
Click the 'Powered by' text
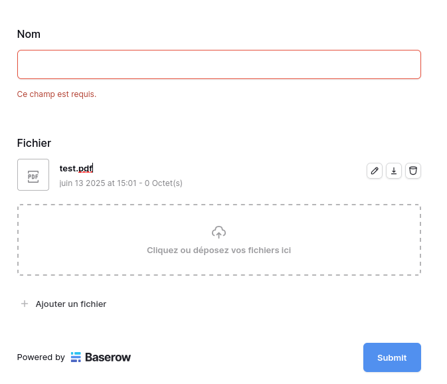[41, 357]
